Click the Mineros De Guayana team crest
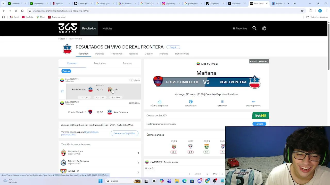Image resolution: width=330 pixels, height=185 pixels. pyautogui.click(x=63, y=162)
